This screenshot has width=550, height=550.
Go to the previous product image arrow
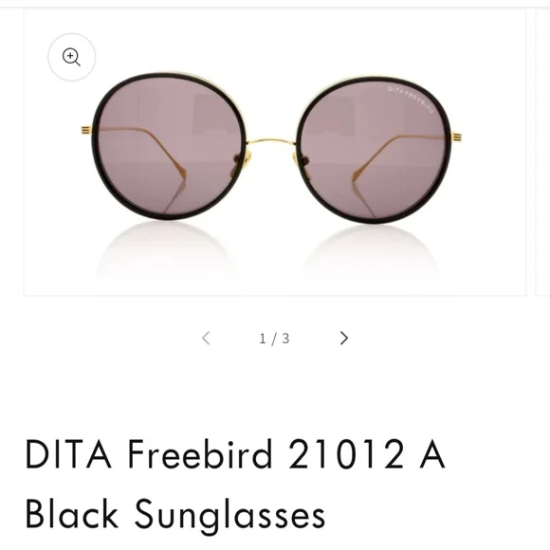click(207, 339)
